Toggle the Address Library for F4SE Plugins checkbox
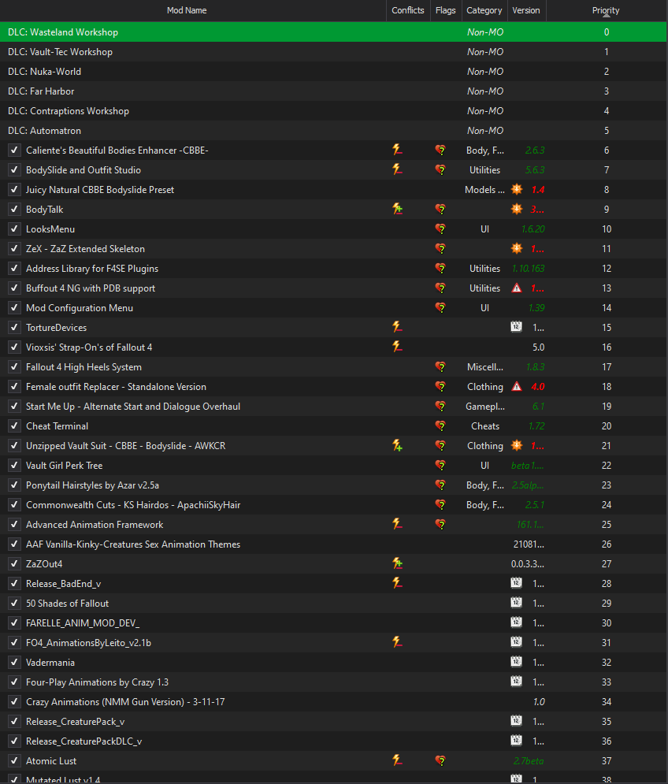 coord(14,269)
